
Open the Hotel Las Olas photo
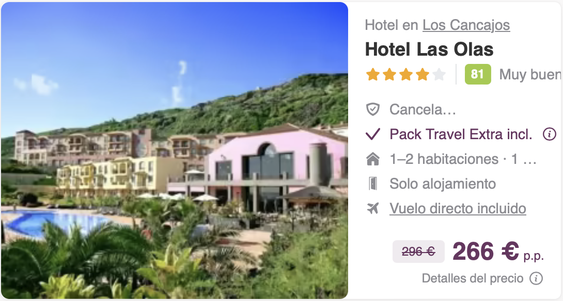point(175,150)
